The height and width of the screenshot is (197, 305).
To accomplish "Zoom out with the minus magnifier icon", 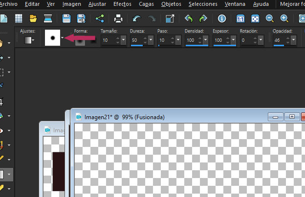I will [x=270, y=18].
